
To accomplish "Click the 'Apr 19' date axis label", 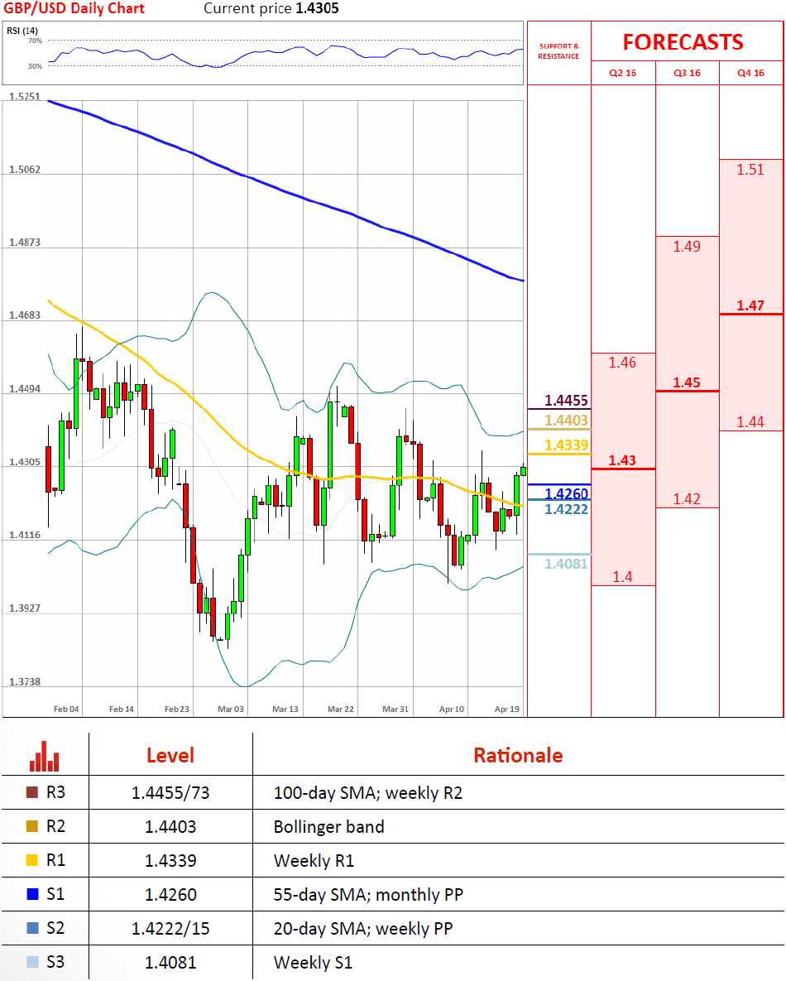I will click(507, 709).
